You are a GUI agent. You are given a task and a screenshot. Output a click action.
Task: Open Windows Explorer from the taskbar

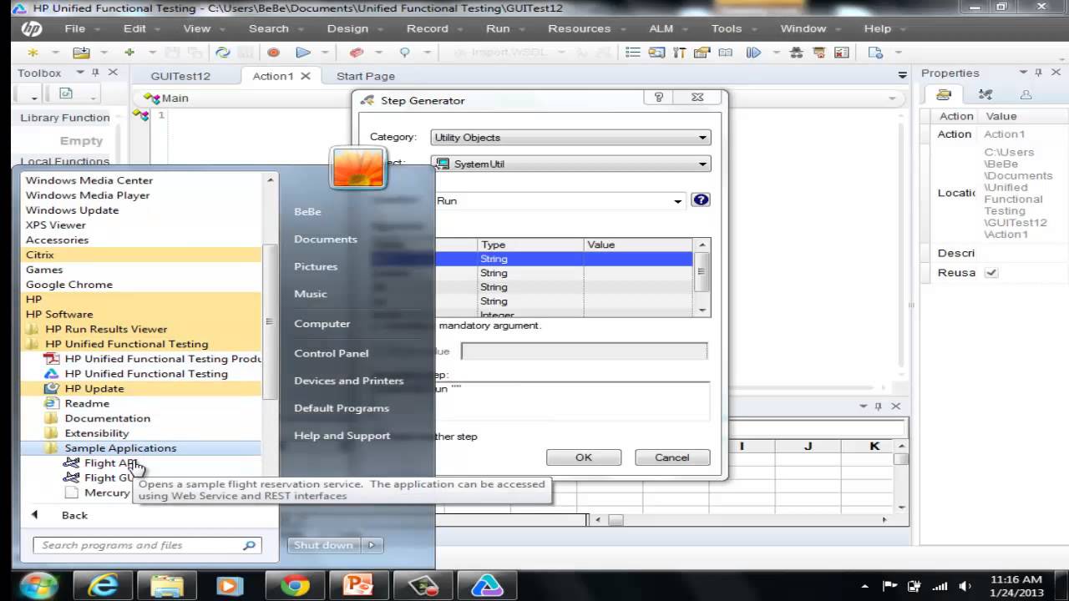pyautogui.click(x=166, y=586)
